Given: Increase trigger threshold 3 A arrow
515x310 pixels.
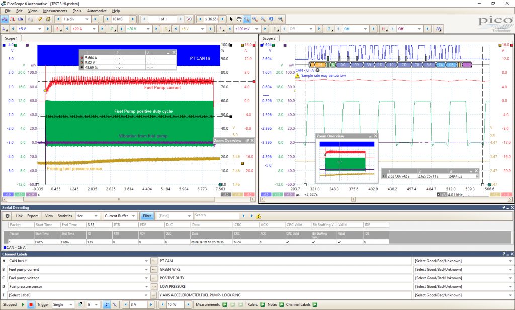Looking at the screenshot, I should point(151,305).
